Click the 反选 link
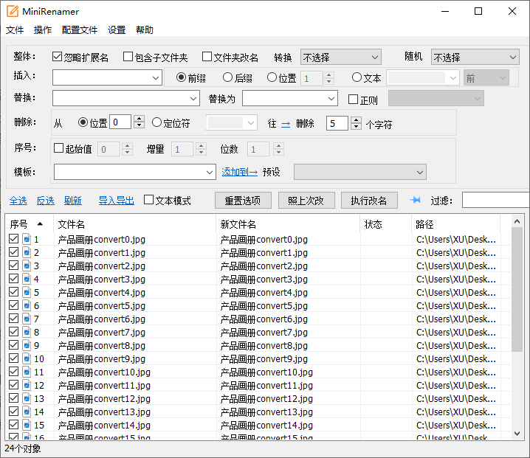Screen dimensions: 530x458 tap(46, 201)
